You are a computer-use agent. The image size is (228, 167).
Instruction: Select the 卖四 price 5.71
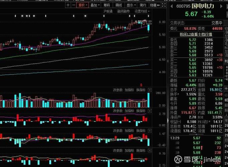[x=193, y=43]
